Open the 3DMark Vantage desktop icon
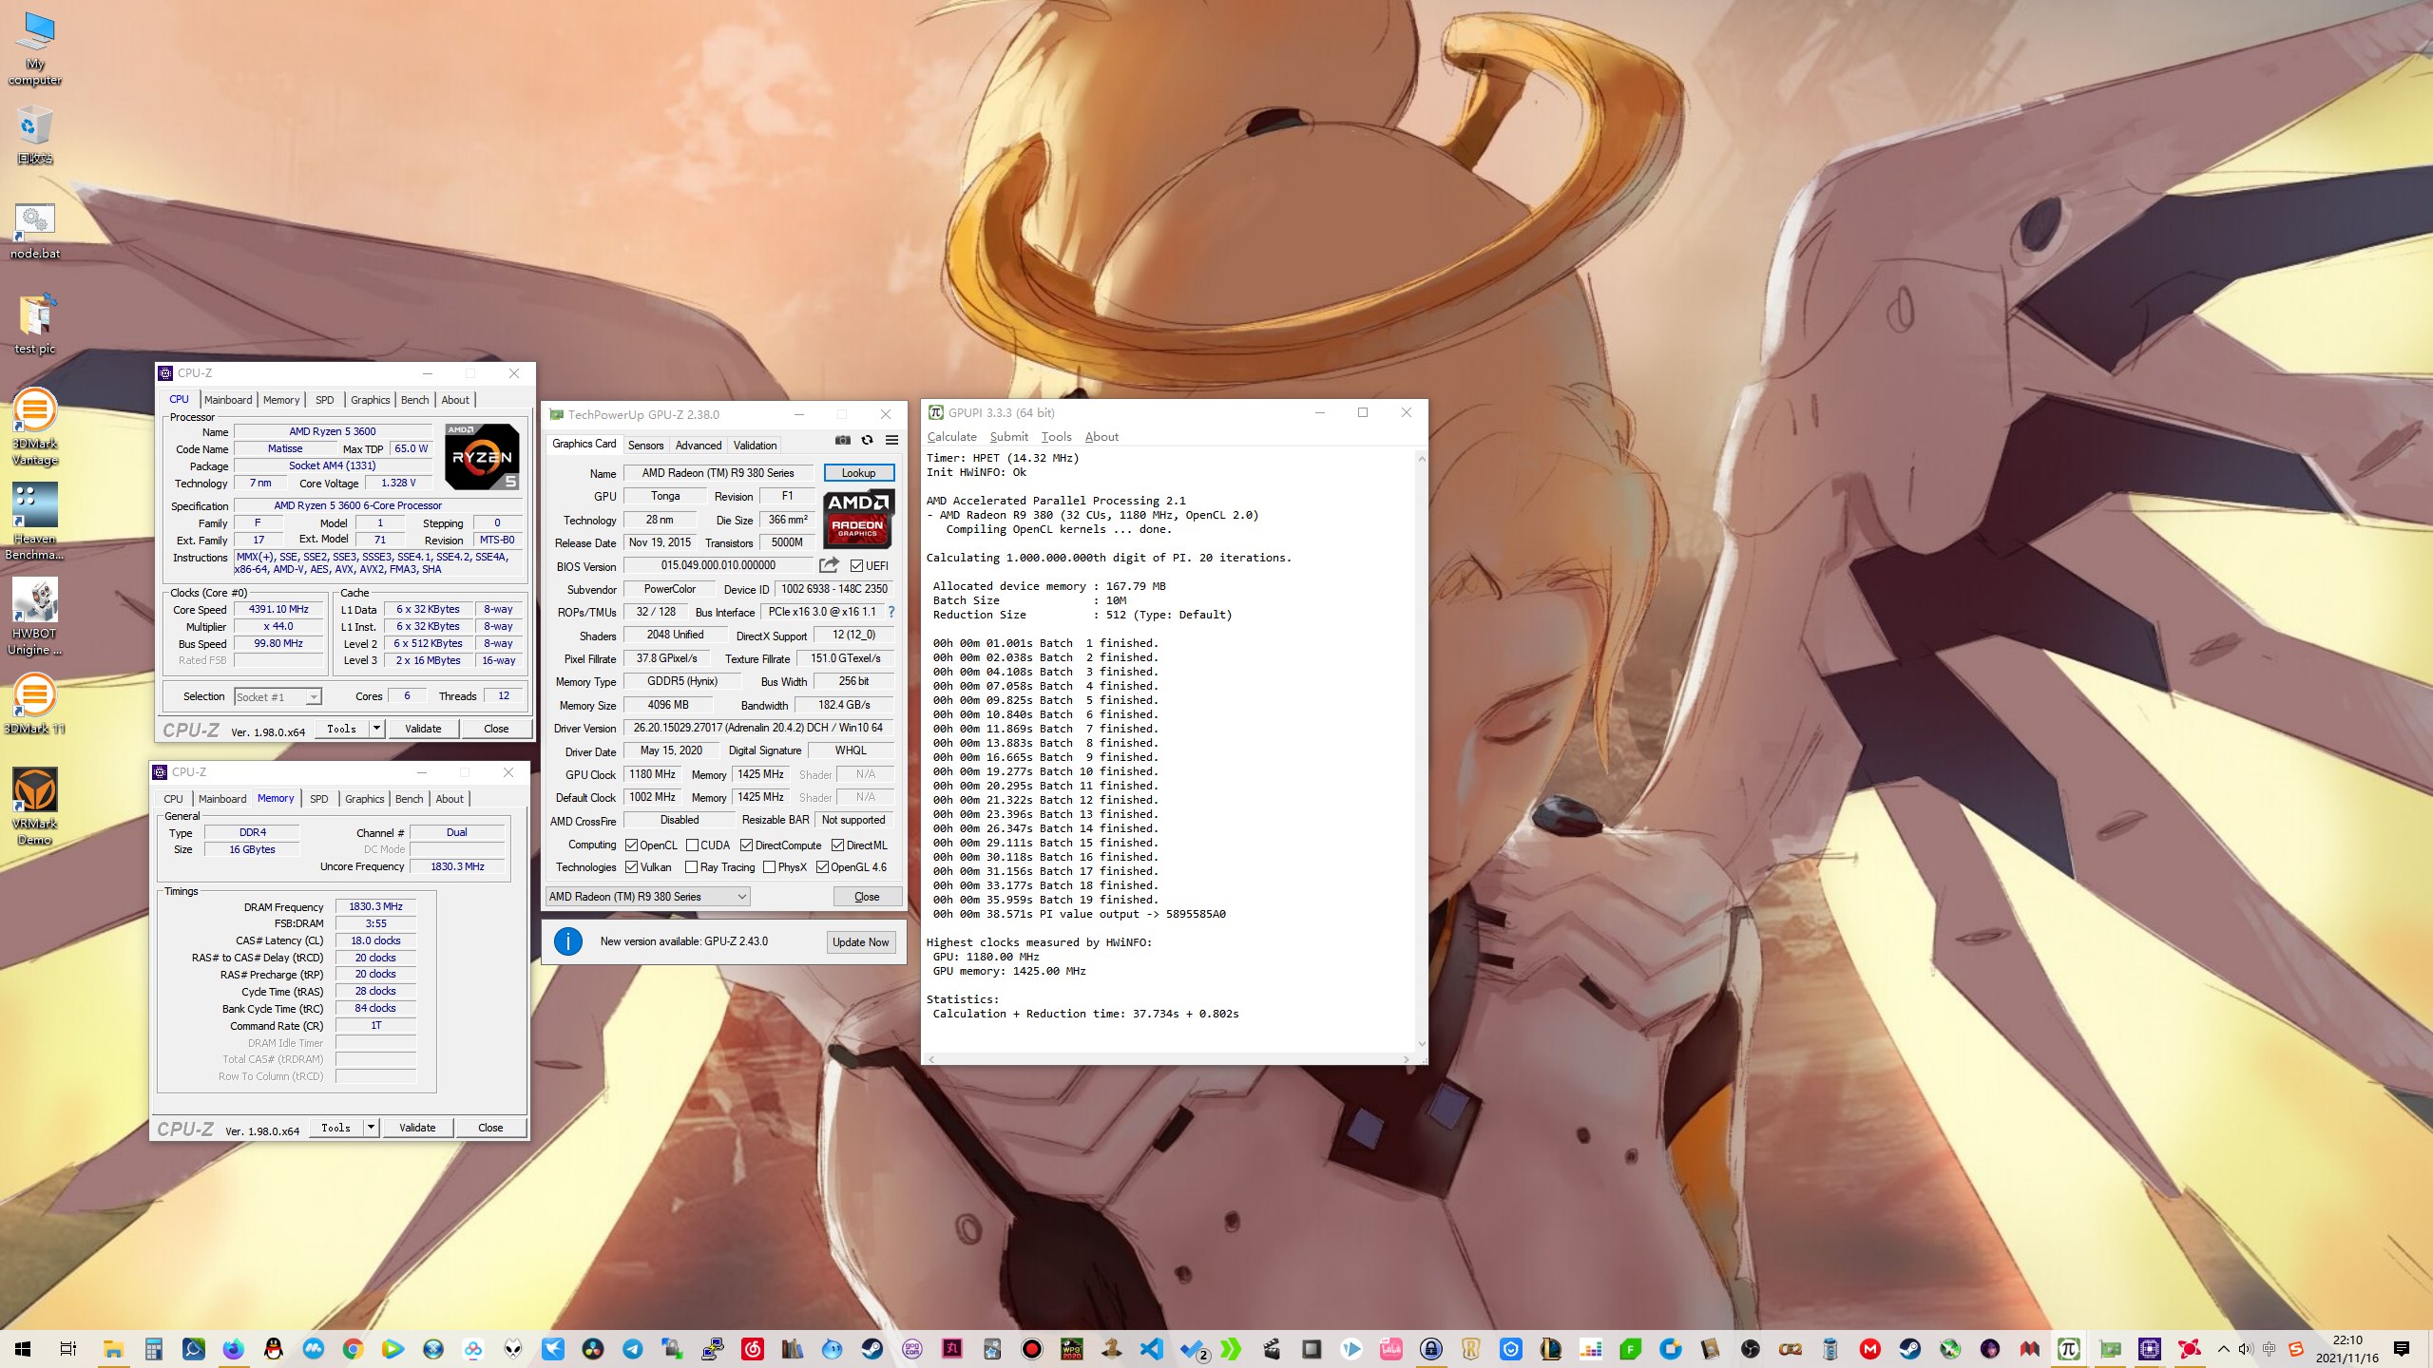The image size is (2433, 1368). [35, 427]
